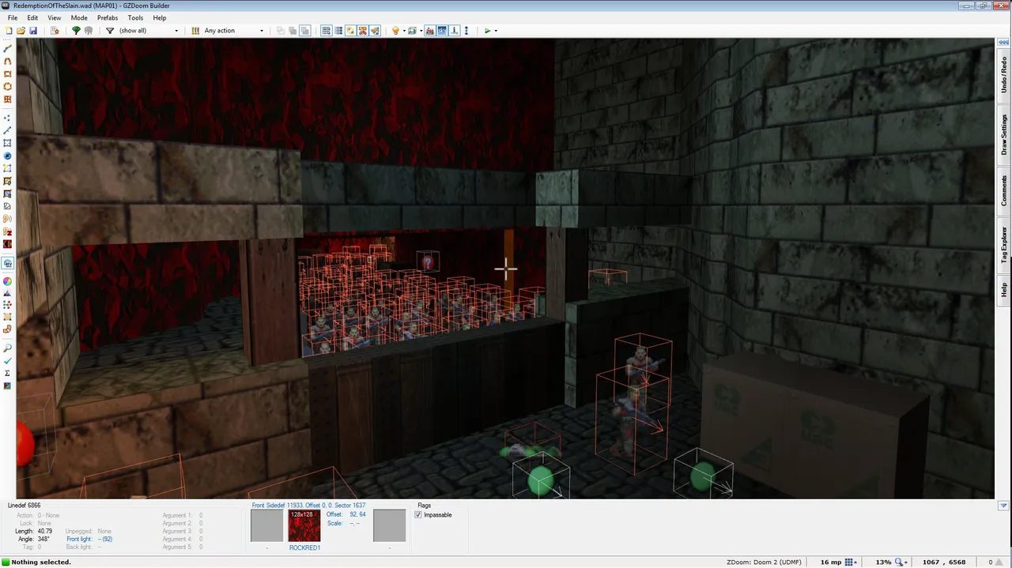
Task: Open Find and Replace magnifier tool
Action: click(x=8, y=348)
